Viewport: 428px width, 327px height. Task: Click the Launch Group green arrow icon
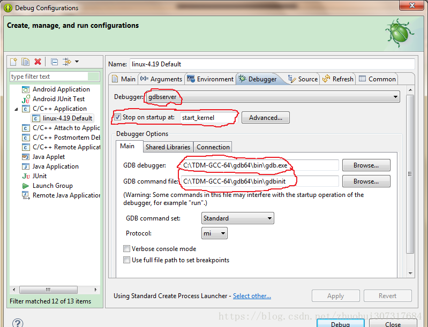(25, 186)
